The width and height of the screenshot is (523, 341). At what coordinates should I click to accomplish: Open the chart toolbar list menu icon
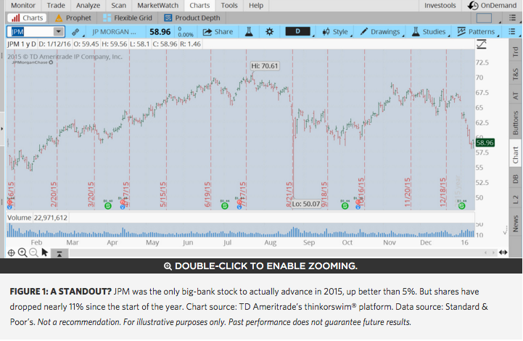(x=511, y=31)
